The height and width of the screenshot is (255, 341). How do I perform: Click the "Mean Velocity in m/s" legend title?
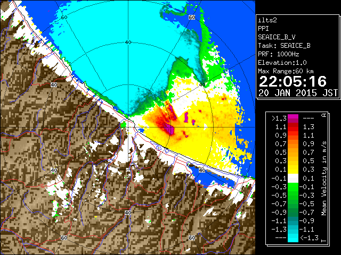point(324,178)
